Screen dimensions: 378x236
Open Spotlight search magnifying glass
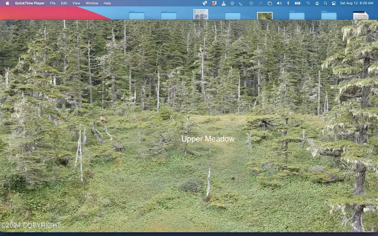point(325,3)
